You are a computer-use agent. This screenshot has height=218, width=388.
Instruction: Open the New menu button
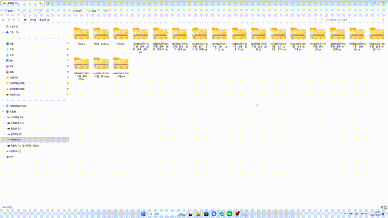10,11
